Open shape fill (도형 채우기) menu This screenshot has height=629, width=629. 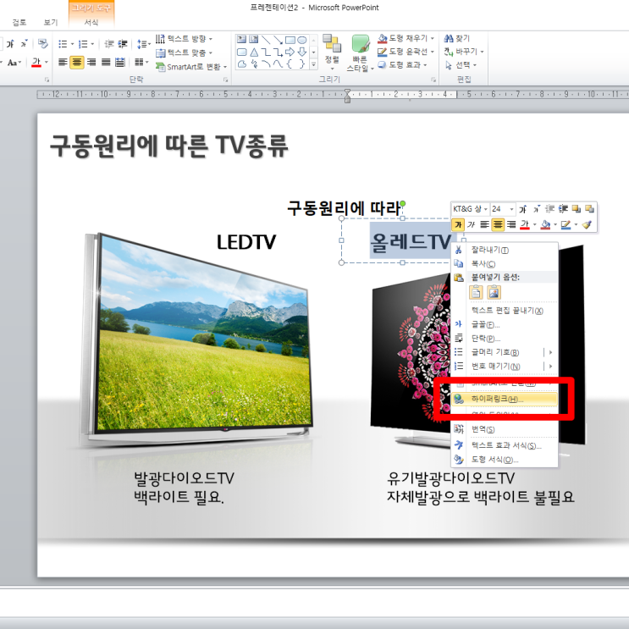(x=406, y=38)
